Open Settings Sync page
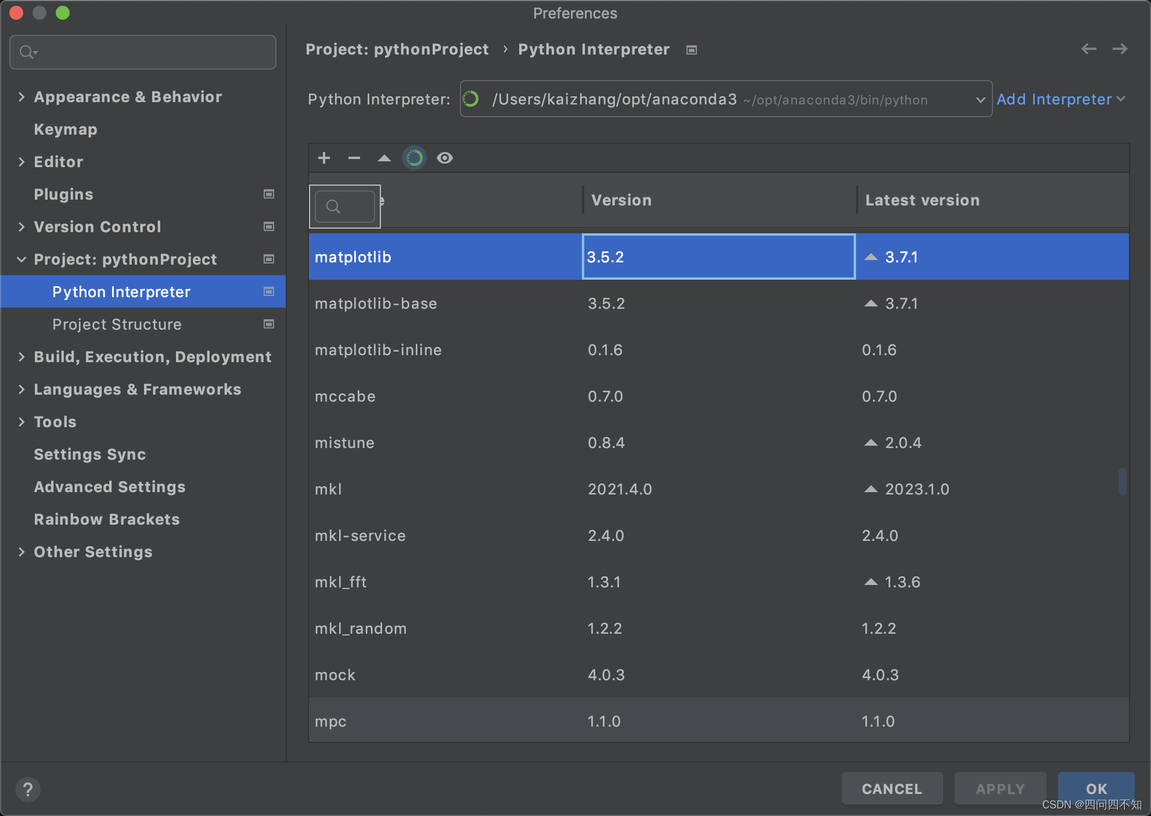 [x=90, y=454]
